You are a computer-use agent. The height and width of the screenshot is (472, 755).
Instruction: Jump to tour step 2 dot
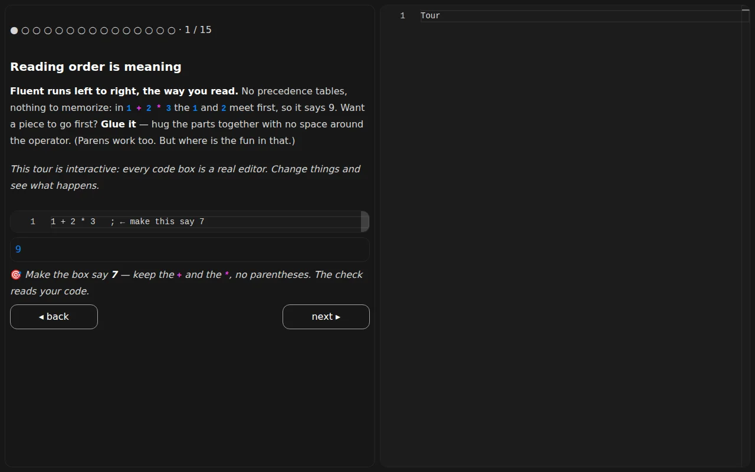click(x=25, y=31)
